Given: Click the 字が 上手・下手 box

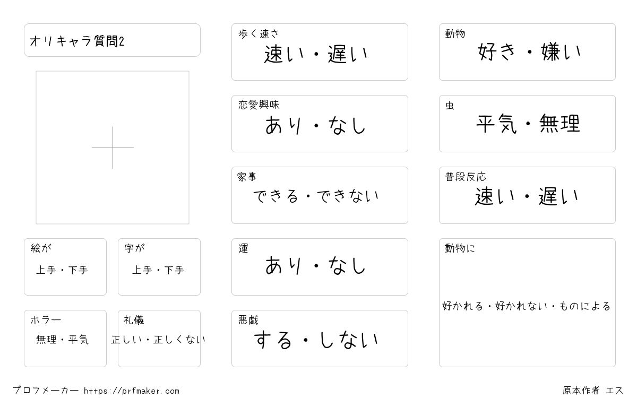Looking at the screenshot, I should 159,267.
